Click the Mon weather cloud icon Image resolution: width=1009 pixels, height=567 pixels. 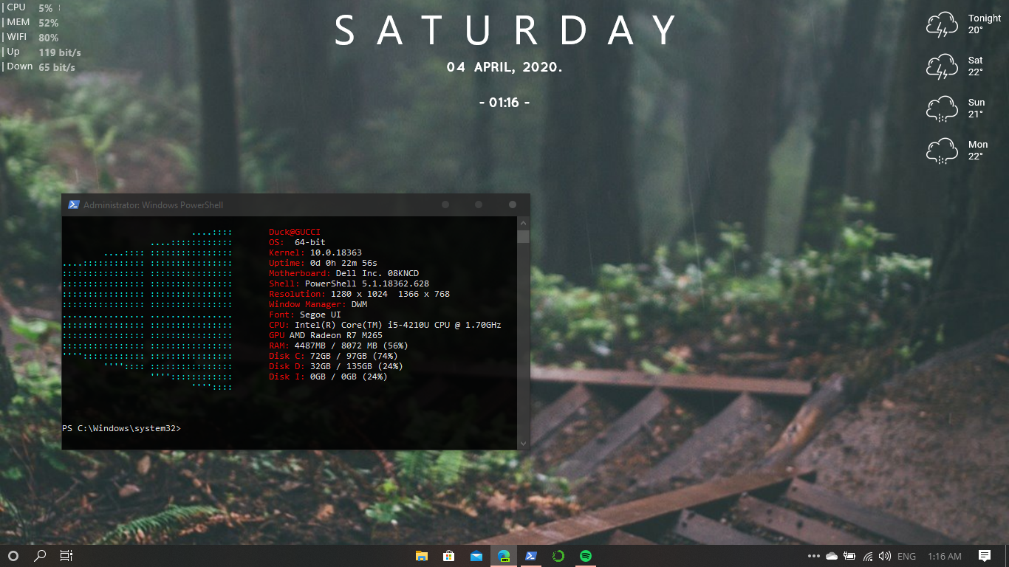(x=942, y=151)
